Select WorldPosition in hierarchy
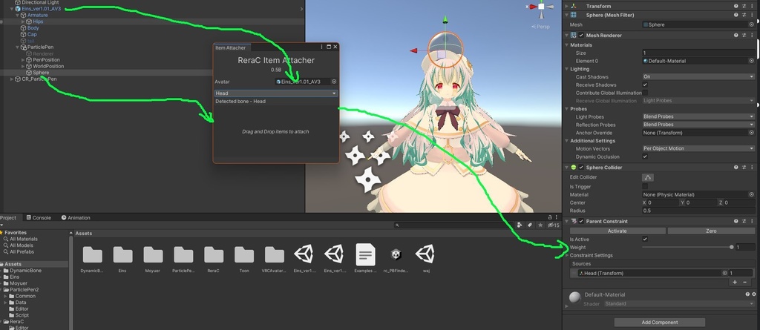This screenshot has height=330, width=760. coord(45,66)
